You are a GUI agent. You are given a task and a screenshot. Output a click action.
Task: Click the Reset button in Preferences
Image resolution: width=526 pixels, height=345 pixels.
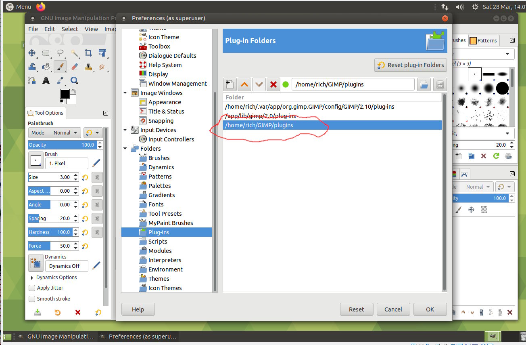point(357,309)
